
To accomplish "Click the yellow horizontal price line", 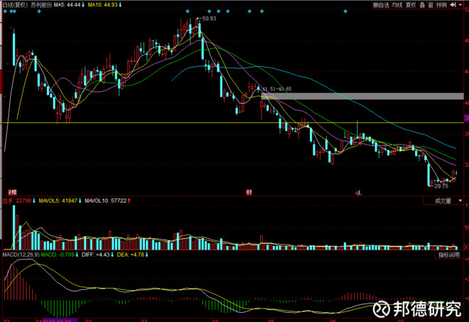I will pos(233,123).
